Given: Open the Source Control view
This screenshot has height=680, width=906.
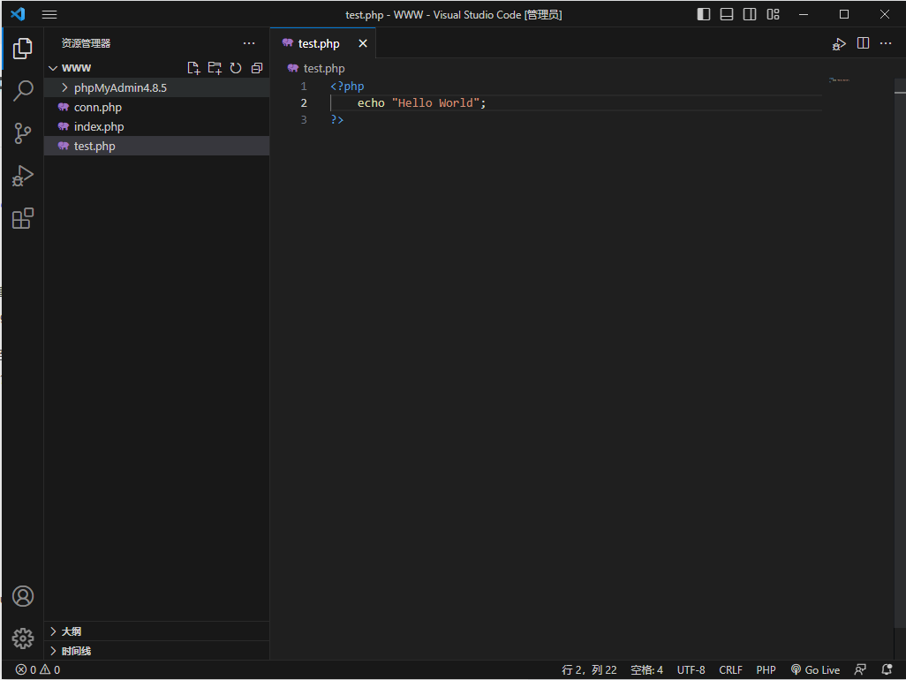Looking at the screenshot, I should pos(23,133).
